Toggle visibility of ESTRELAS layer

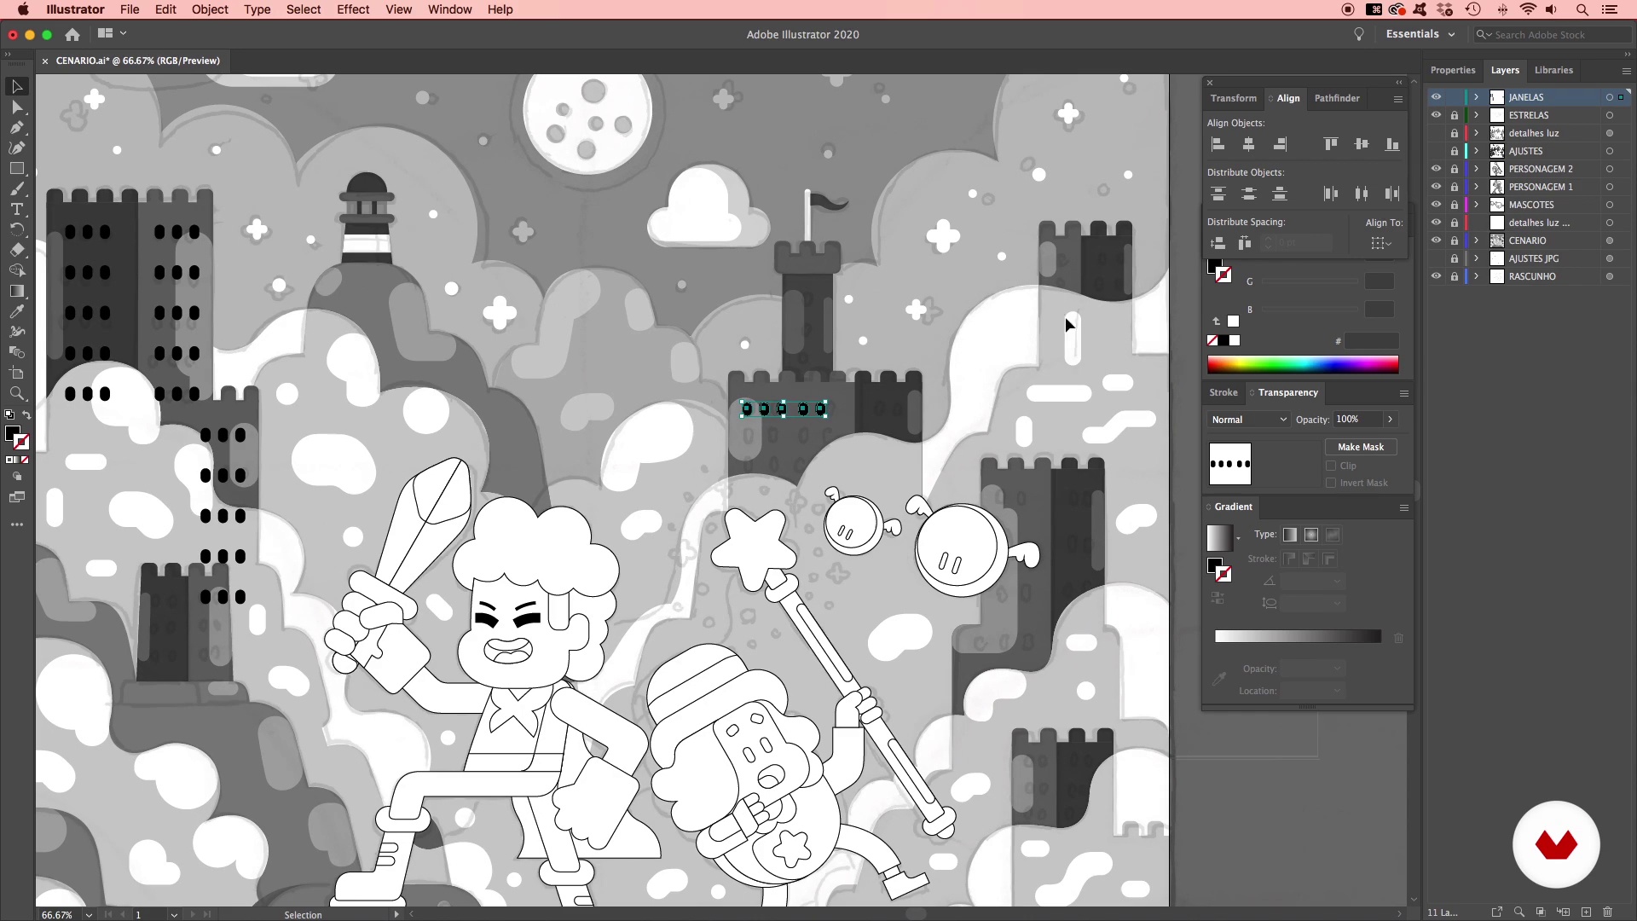click(x=1436, y=115)
